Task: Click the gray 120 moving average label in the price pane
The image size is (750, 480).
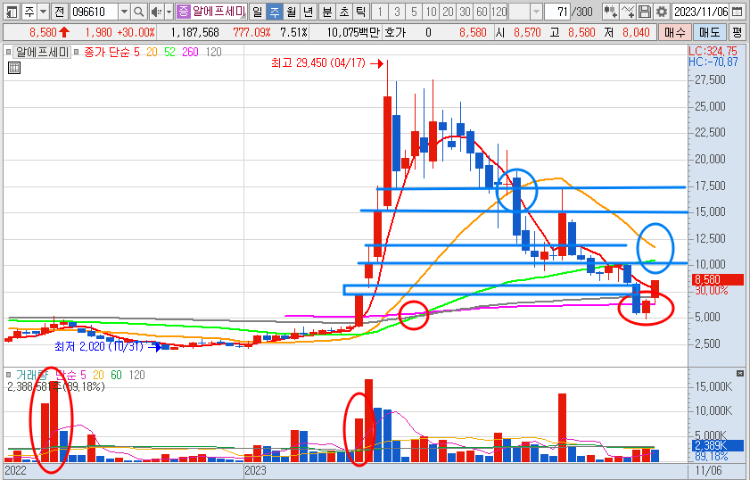Action: [214, 52]
